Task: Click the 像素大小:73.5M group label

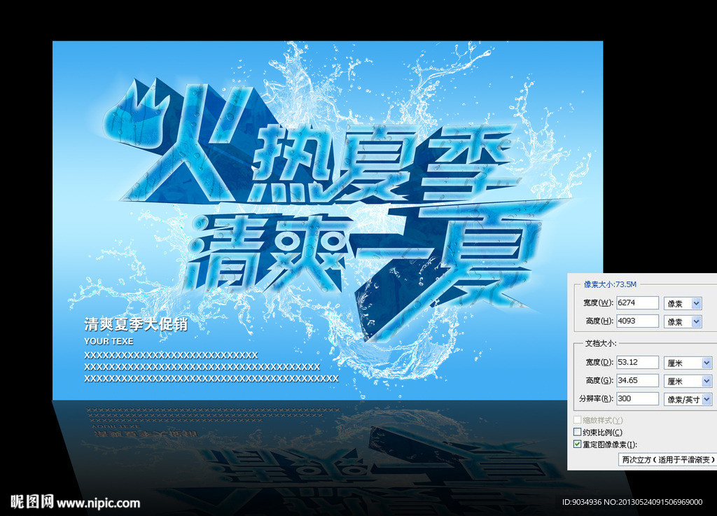Action: pos(610,284)
